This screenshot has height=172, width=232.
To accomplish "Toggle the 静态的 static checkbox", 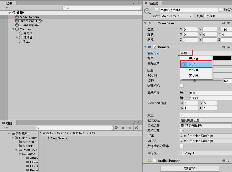I will click(x=221, y=10).
